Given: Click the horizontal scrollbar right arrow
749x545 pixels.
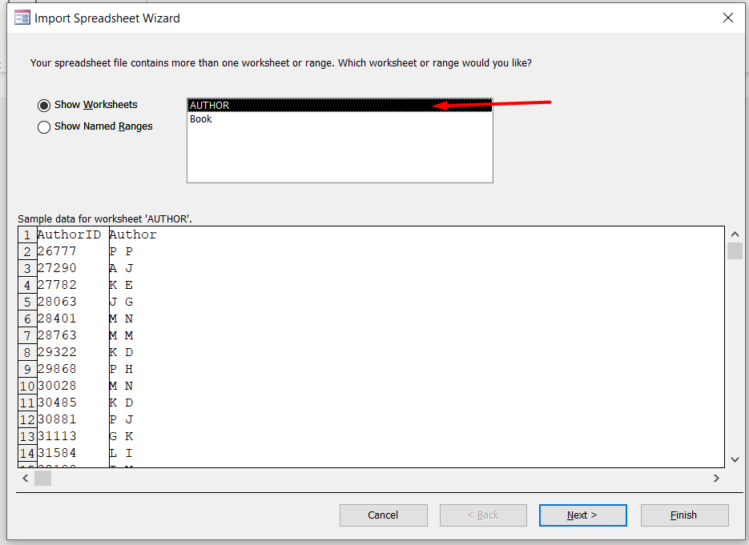Looking at the screenshot, I should (x=716, y=478).
